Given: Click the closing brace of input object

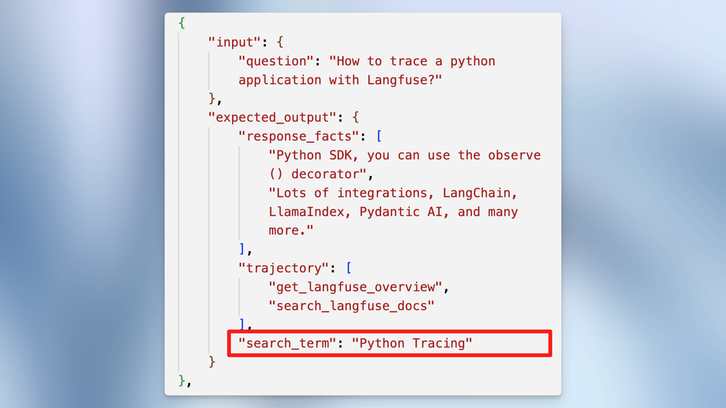Looking at the screenshot, I should 212,99.
